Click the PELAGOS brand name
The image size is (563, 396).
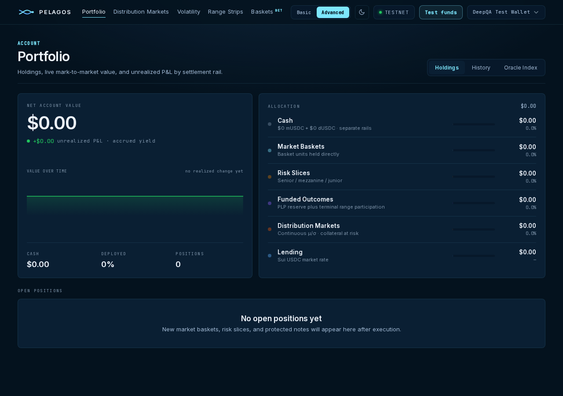[55, 12]
